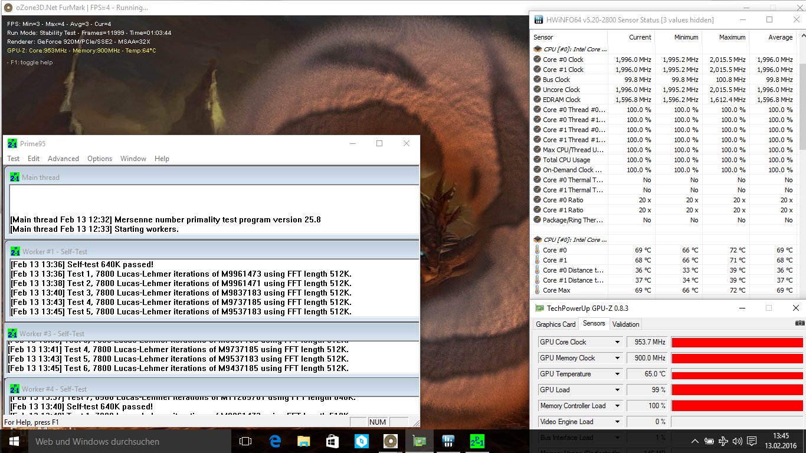Viewport: 806px width, 453px height.
Task: Click the Current column header in HWiNFO64
Action: (x=631, y=37)
